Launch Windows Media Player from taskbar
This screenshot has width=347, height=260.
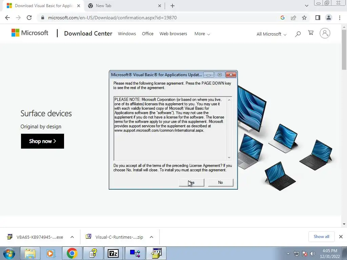tap(51, 253)
